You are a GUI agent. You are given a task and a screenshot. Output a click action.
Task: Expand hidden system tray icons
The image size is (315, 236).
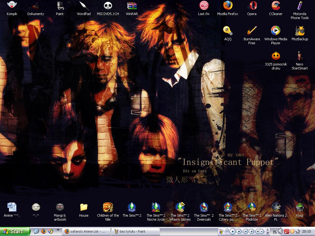tap(281, 232)
